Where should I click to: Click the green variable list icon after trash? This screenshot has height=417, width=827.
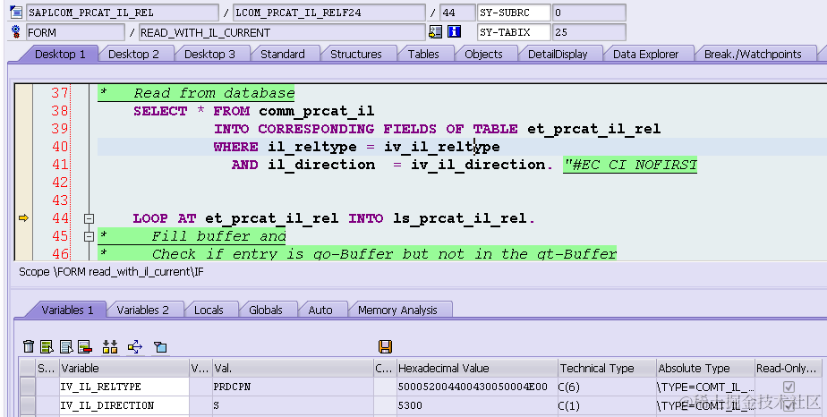click(47, 346)
